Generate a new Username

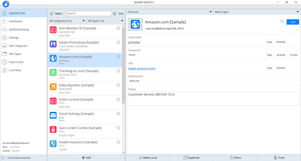tap(281, 42)
